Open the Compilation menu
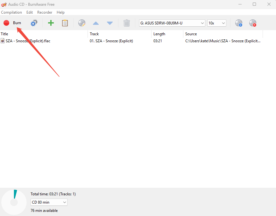 click(x=11, y=12)
